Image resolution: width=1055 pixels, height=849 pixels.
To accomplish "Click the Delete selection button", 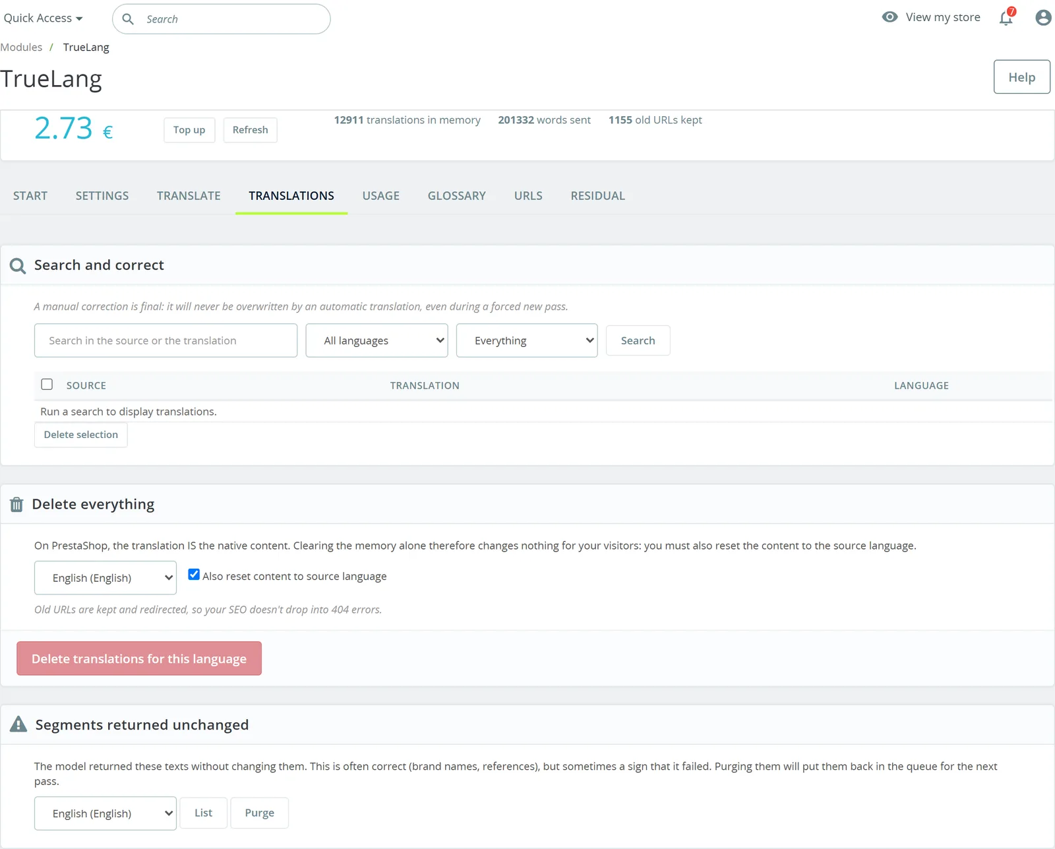I will click(81, 435).
